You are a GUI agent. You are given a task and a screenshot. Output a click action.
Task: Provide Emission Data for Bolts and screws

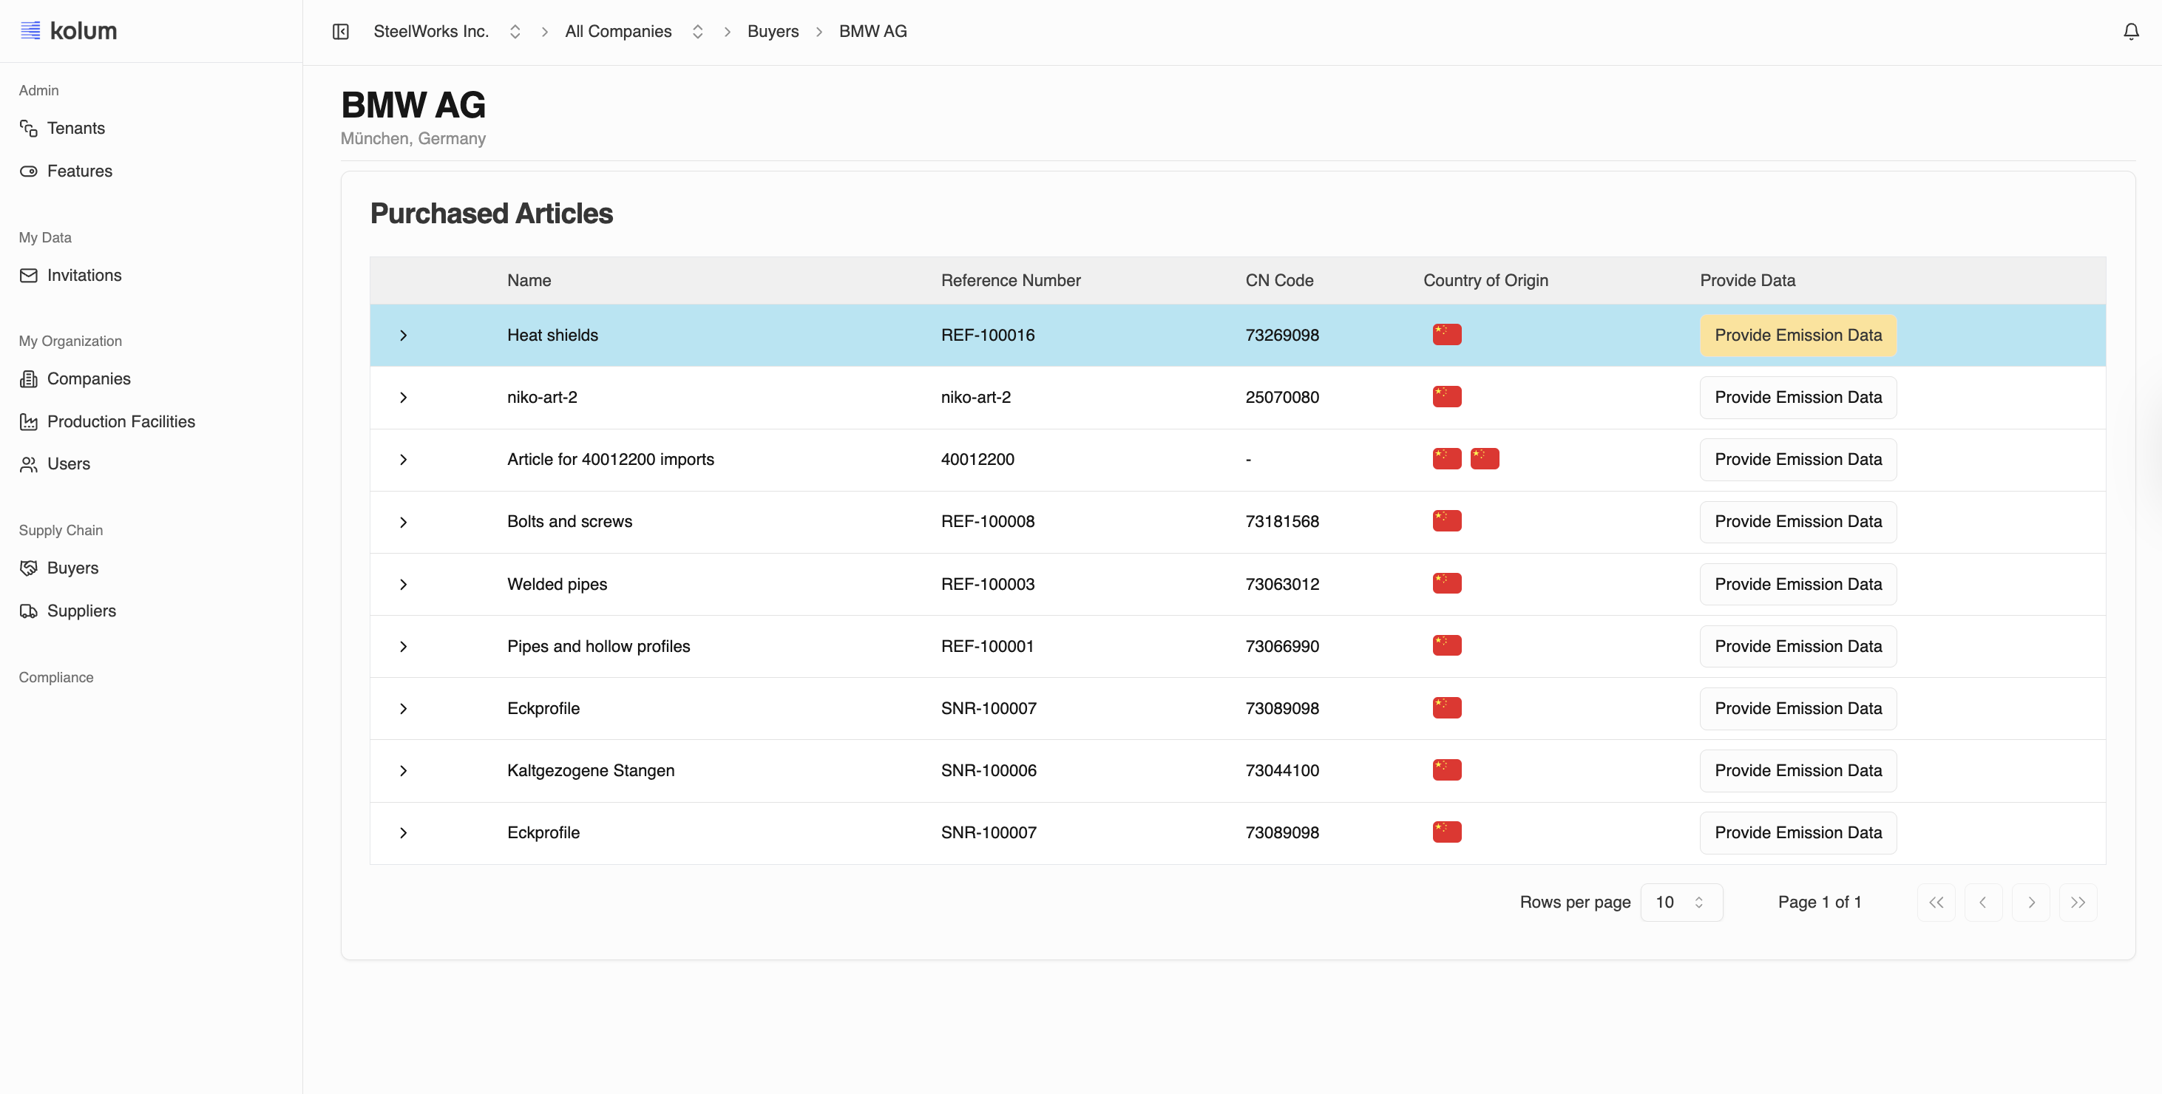(1797, 522)
